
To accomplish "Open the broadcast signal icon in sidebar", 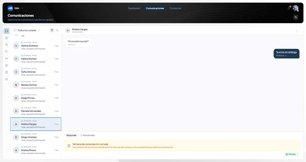I will [x=7, y=58].
